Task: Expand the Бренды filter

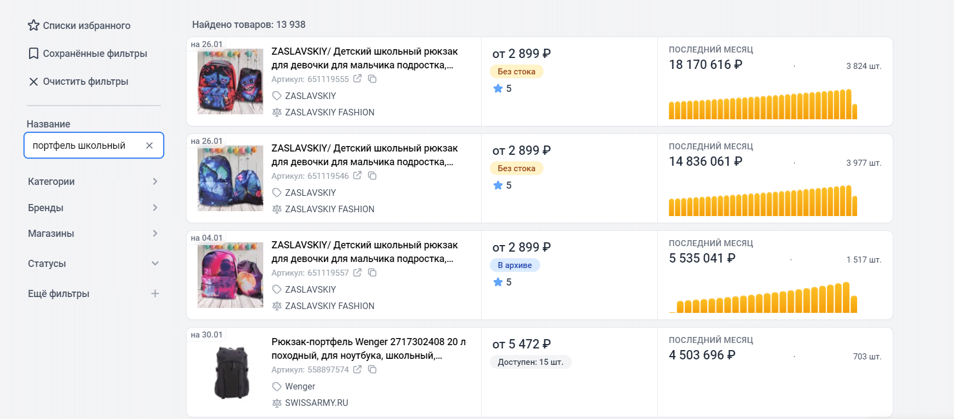Action: [94, 208]
